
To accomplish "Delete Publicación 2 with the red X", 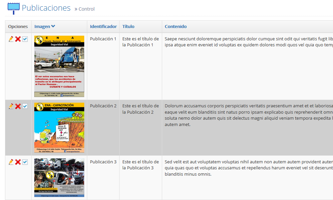I will tap(18, 106).
